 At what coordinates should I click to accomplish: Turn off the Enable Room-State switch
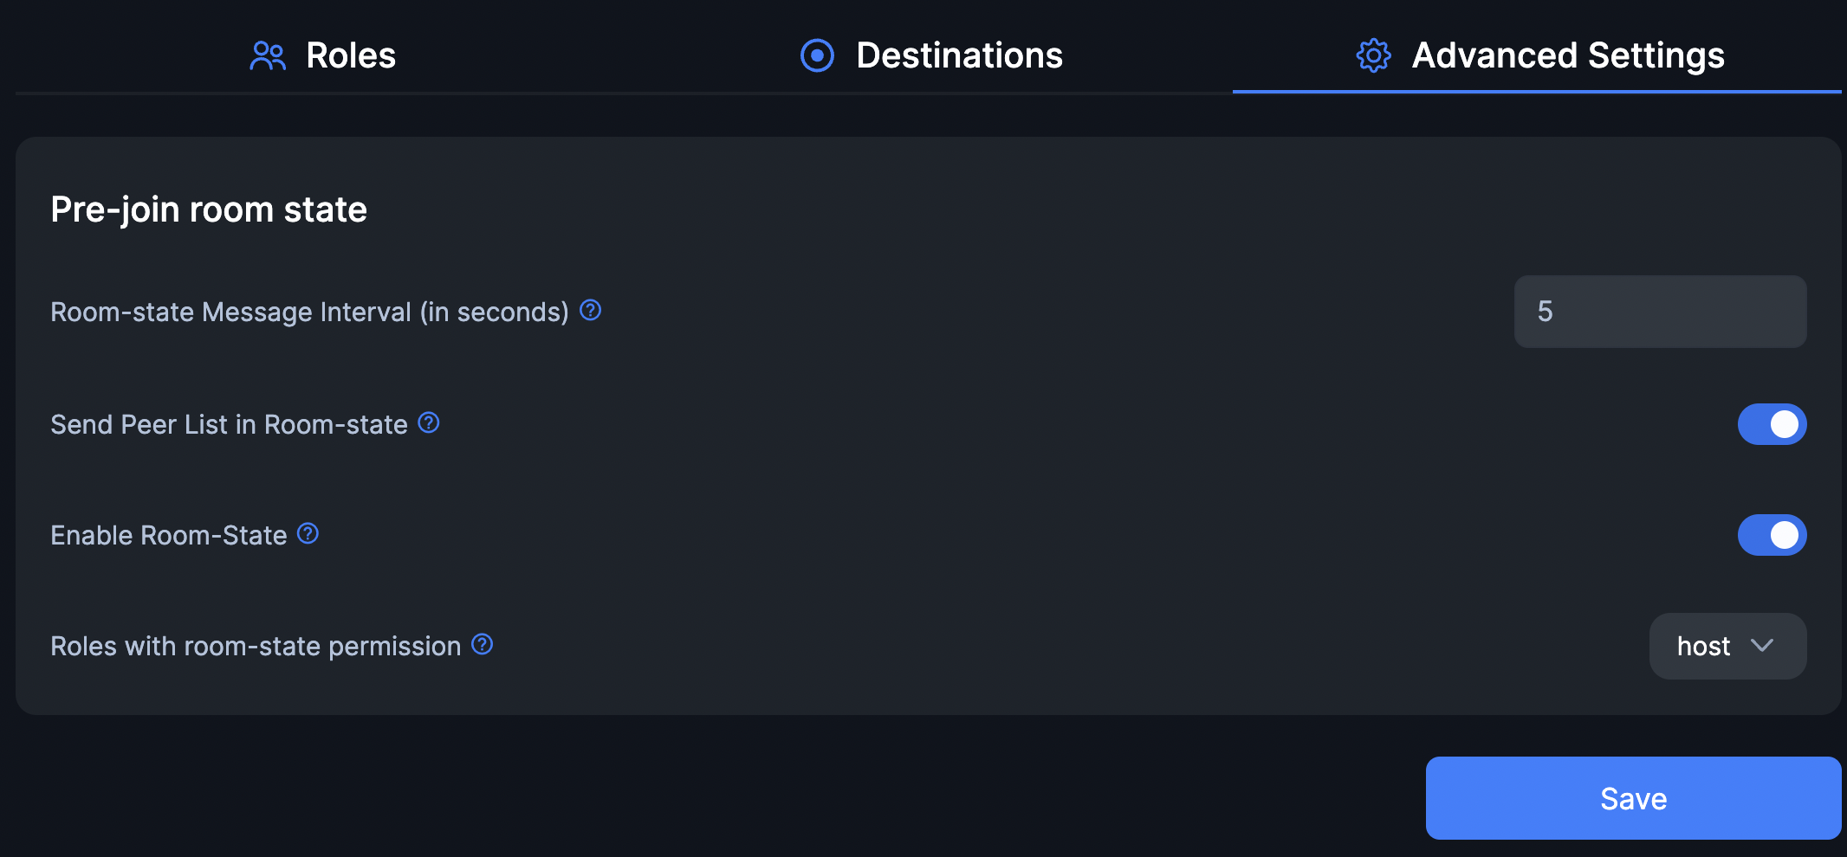[x=1772, y=535]
